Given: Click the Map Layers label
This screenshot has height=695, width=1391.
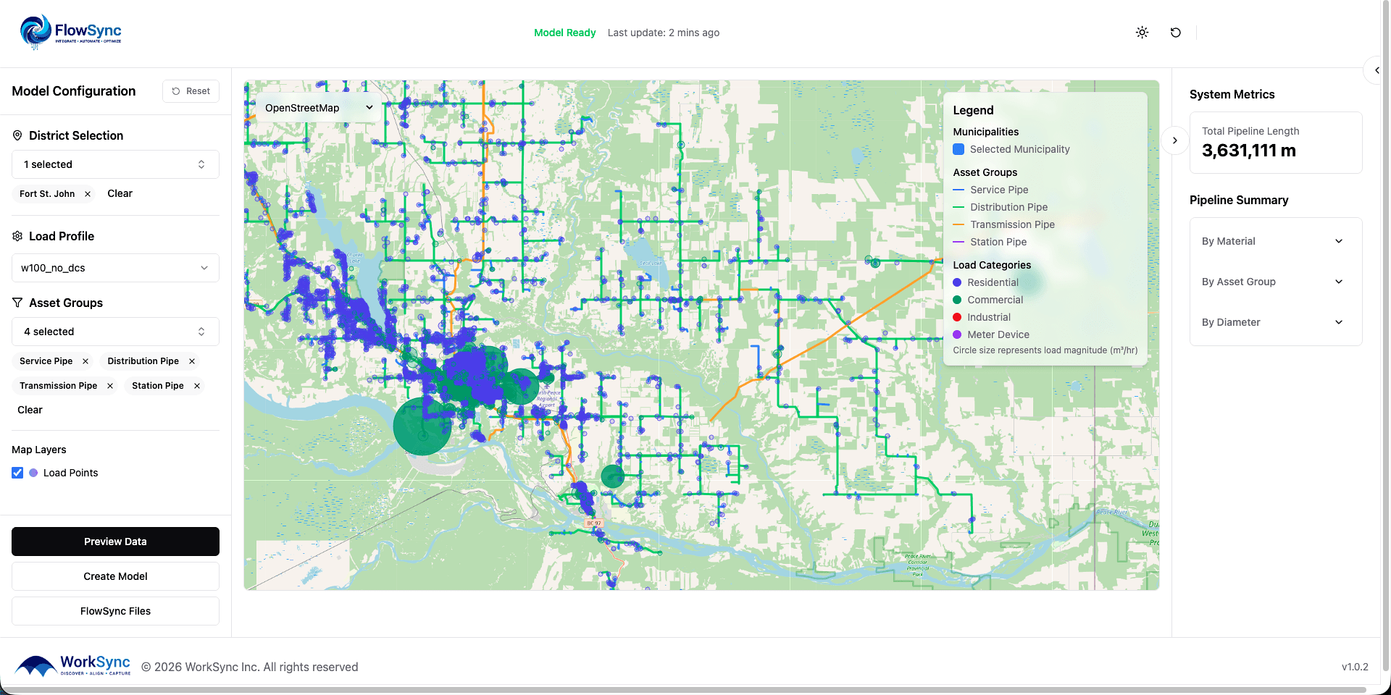Looking at the screenshot, I should click(39, 450).
